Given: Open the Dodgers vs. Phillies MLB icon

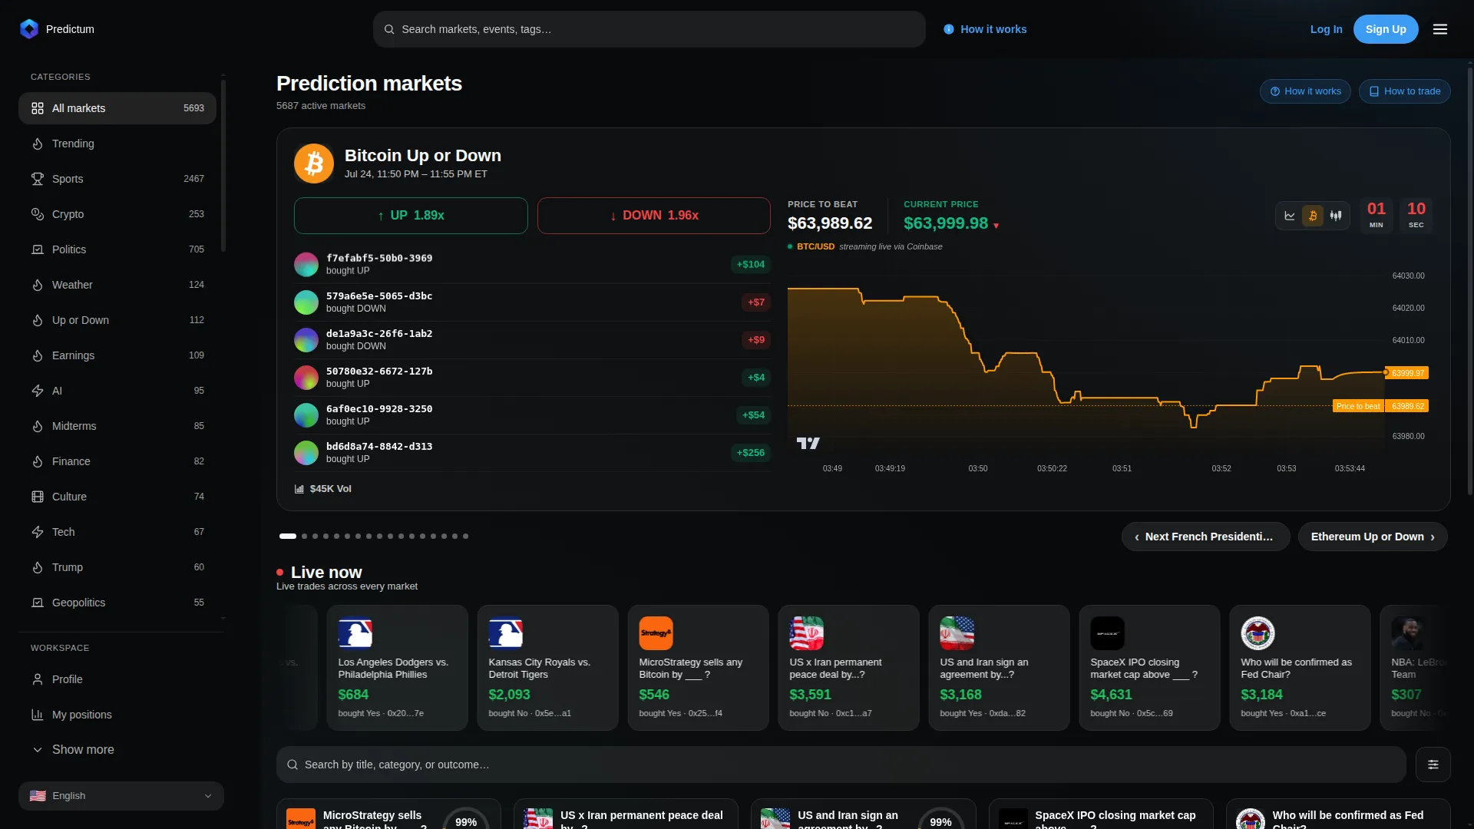Looking at the screenshot, I should coord(355,633).
